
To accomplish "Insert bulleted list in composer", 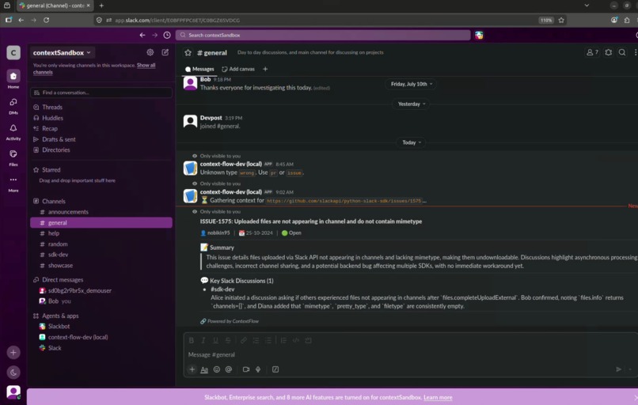I will click(x=268, y=340).
